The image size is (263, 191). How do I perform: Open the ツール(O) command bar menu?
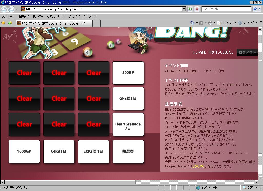(248, 23)
